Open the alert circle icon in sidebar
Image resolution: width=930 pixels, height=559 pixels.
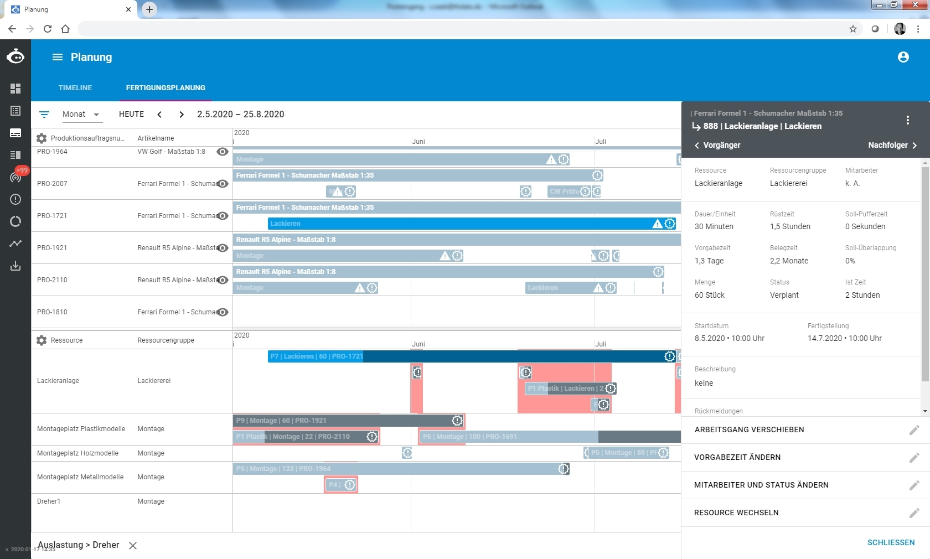click(15, 199)
